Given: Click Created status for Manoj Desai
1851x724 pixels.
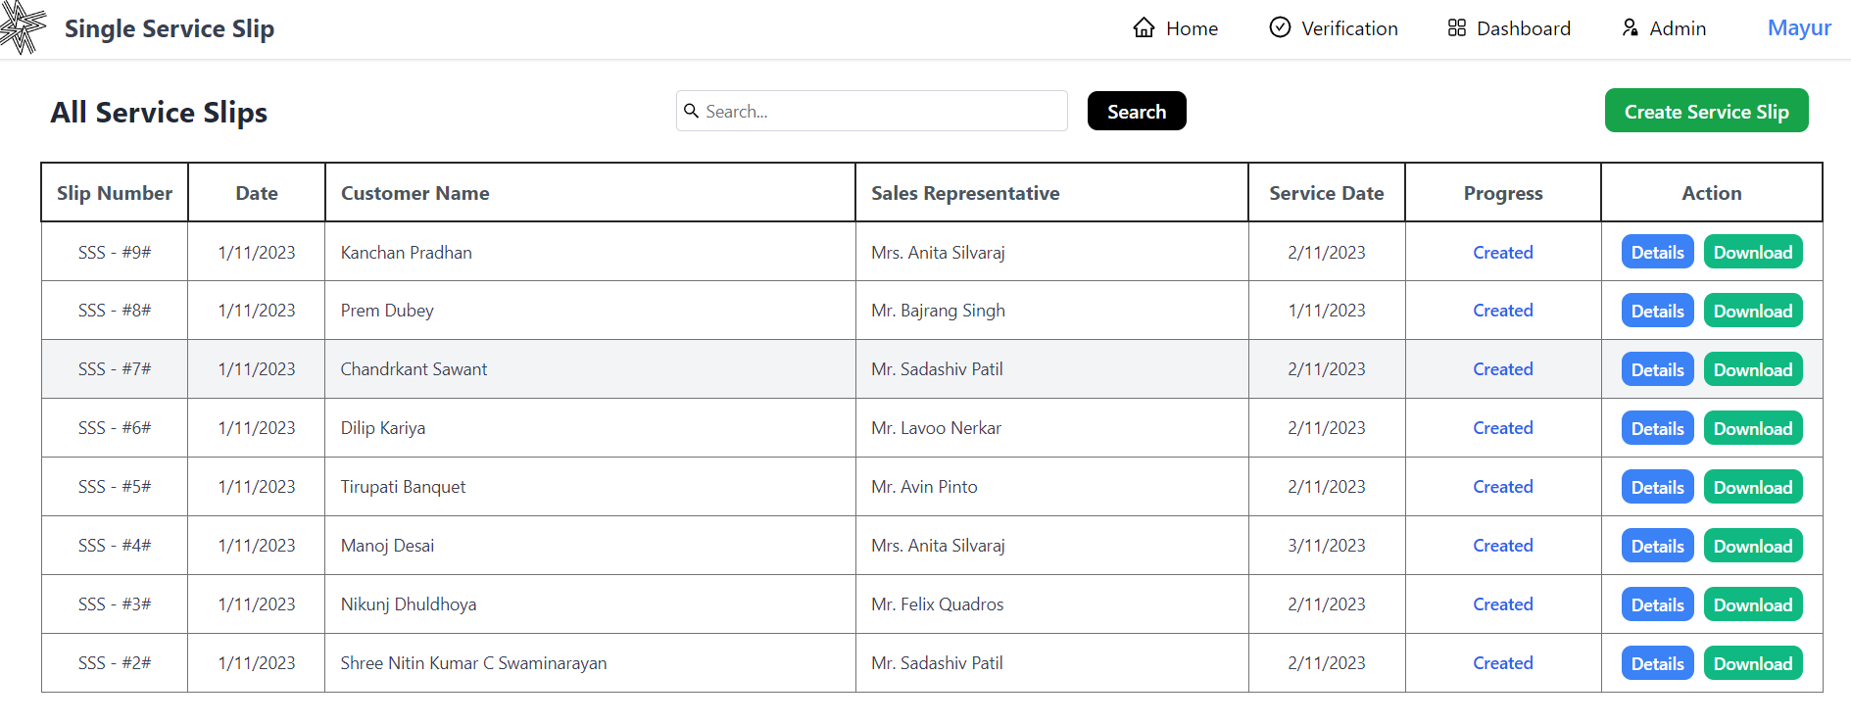Looking at the screenshot, I should tap(1502, 546).
